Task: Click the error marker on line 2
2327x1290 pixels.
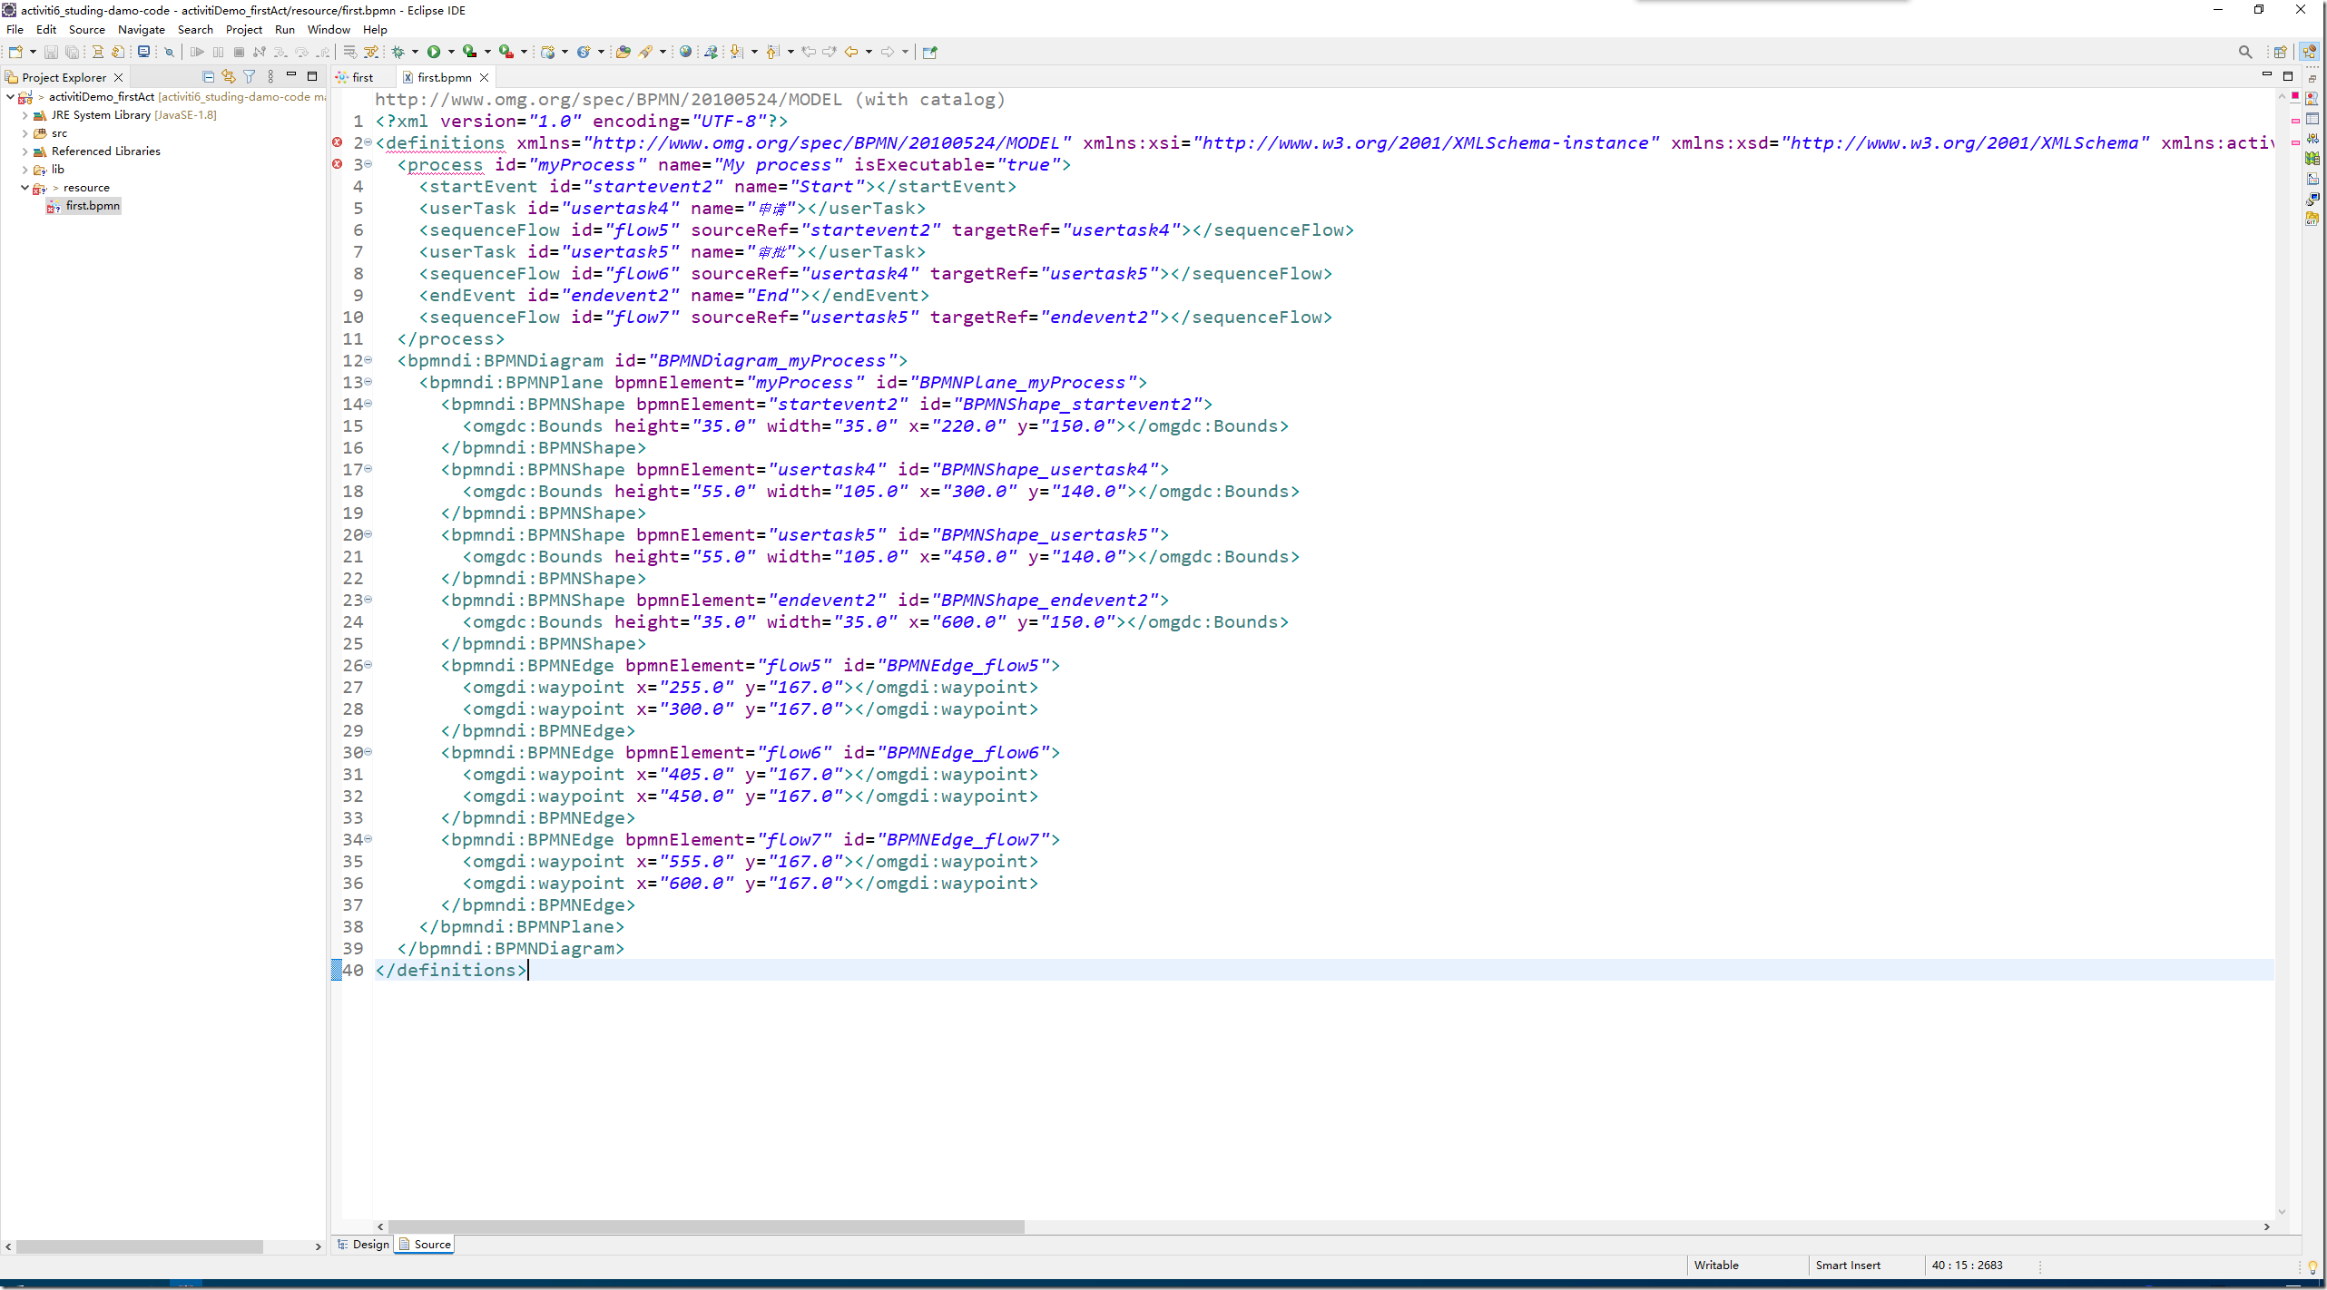Action: coord(338,142)
